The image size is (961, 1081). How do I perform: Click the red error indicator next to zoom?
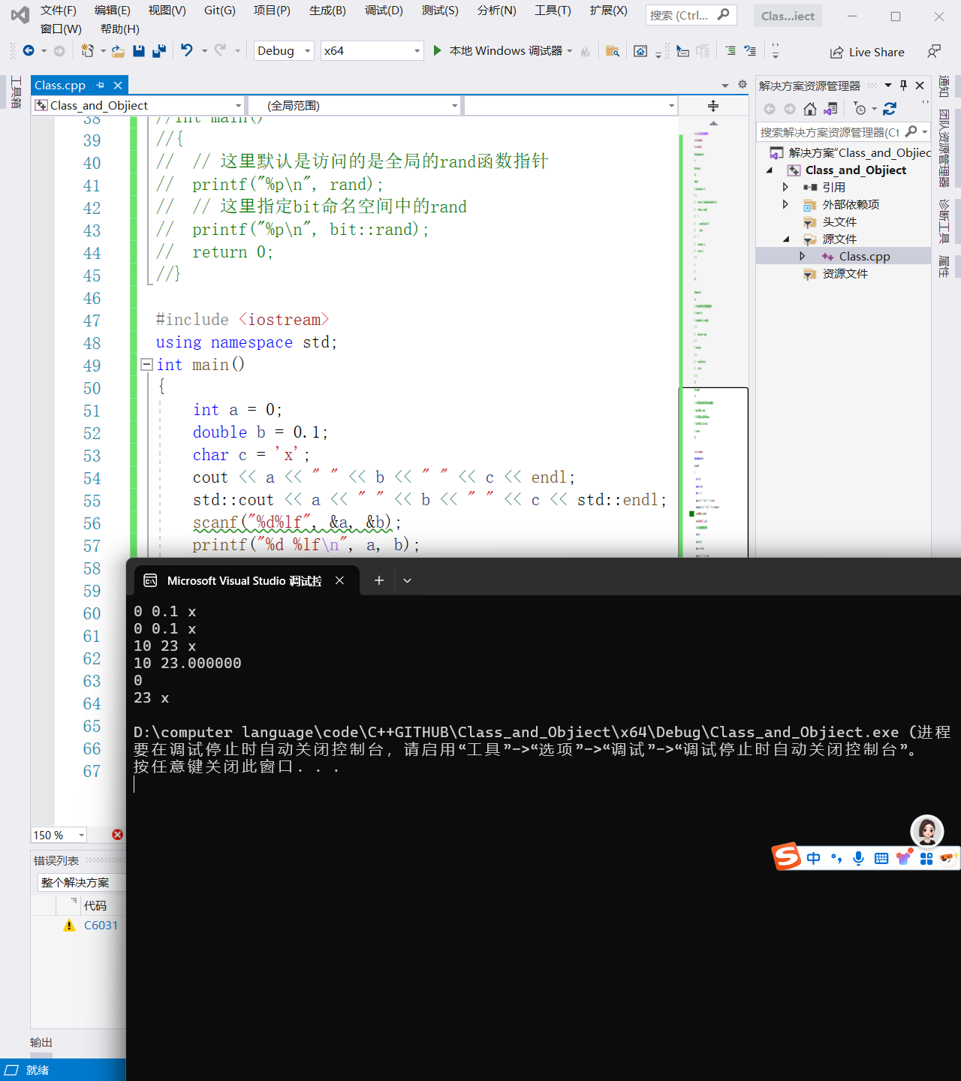(x=118, y=835)
